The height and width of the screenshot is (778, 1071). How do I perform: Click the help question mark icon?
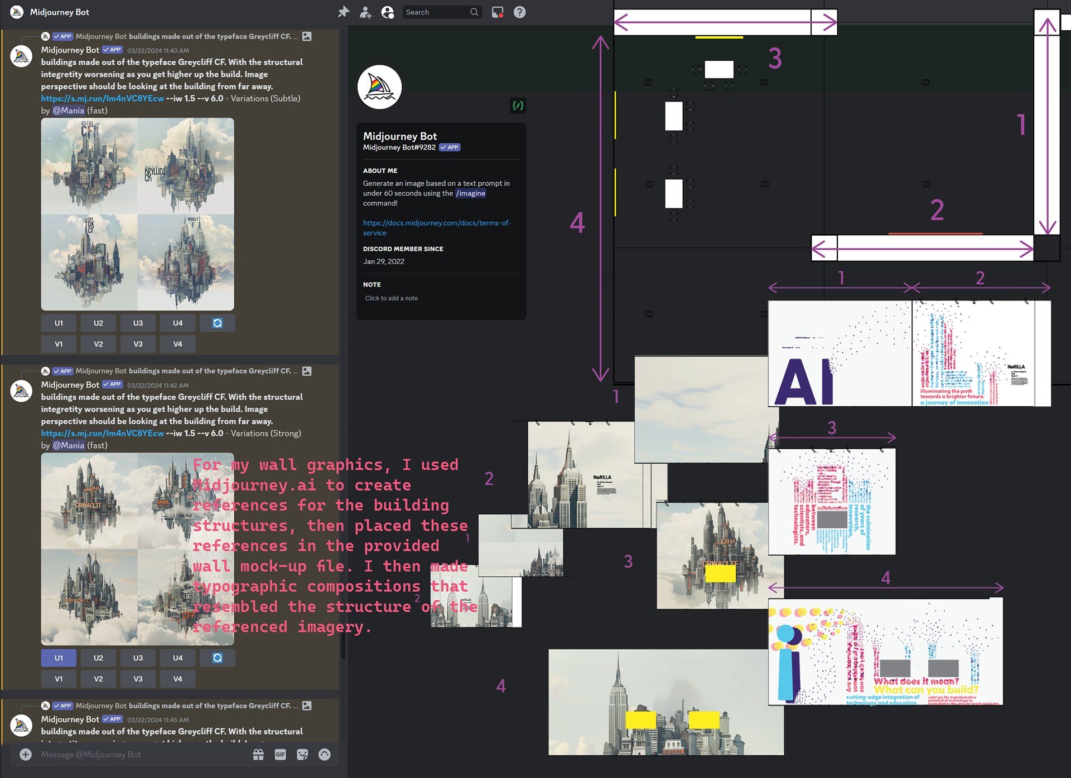coord(519,12)
